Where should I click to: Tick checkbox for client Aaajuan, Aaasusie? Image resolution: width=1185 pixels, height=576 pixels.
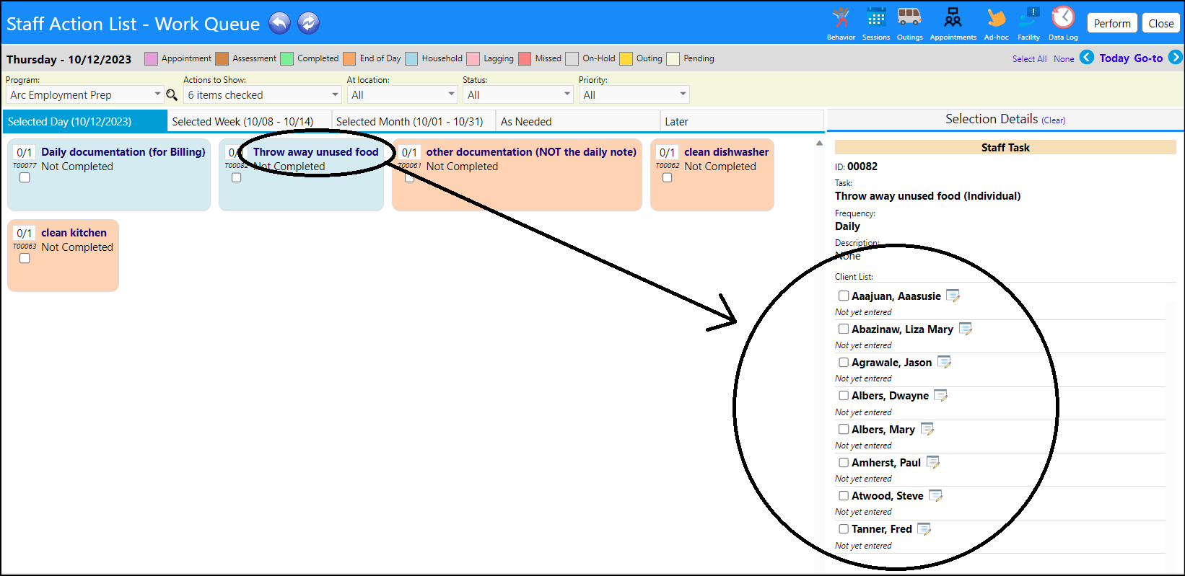(x=843, y=296)
